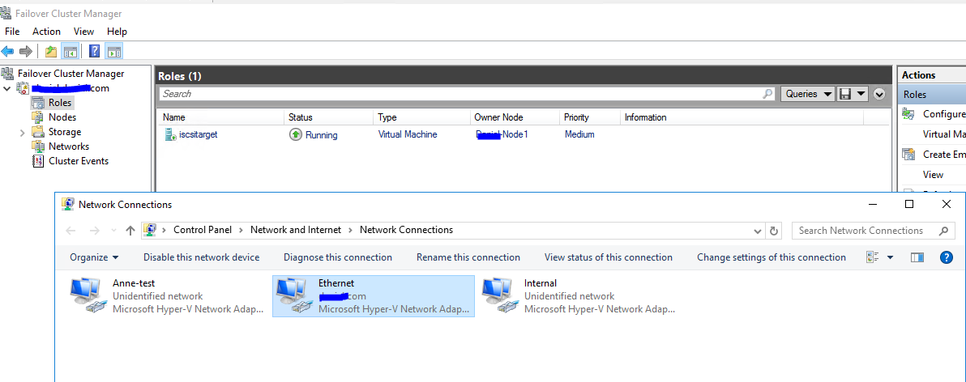Select Cluster Events in the console tree
The width and height of the screenshot is (966, 382).
point(79,161)
